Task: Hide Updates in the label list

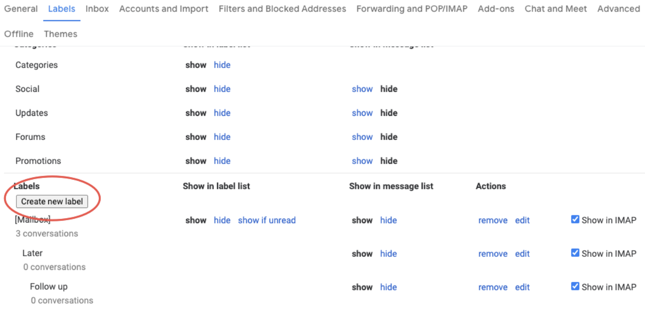Action: [222, 113]
